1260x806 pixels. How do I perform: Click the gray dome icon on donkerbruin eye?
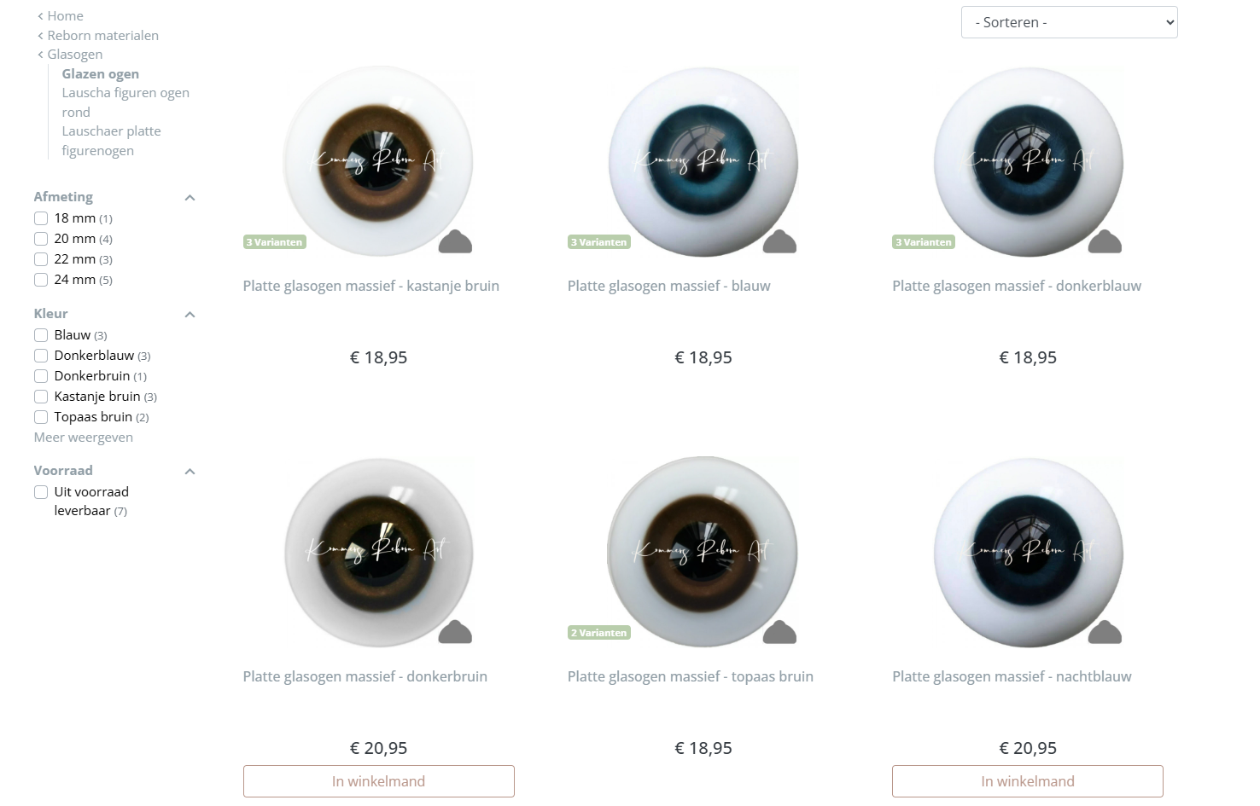455,632
